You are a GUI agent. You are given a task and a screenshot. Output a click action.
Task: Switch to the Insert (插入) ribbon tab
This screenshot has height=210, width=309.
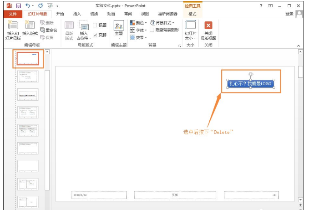click(x=77, y=14)
